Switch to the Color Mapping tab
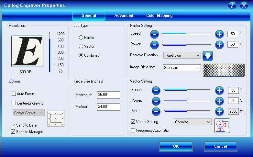Screen dimensions: 253x157 (x=159, y=16)
